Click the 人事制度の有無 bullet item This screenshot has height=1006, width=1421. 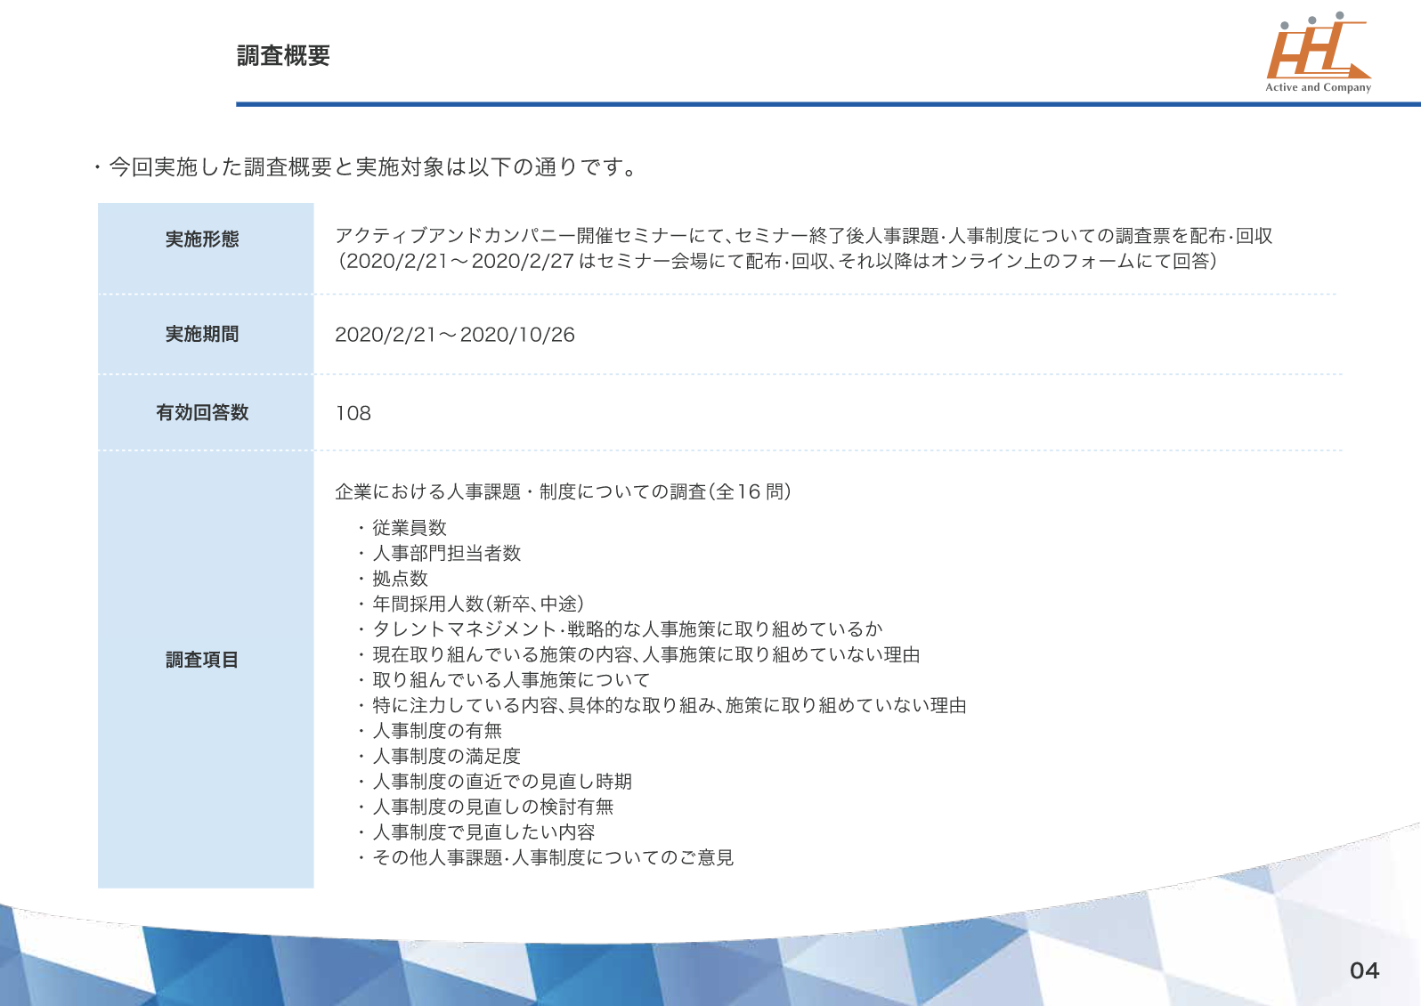click(x=436, y=731)
